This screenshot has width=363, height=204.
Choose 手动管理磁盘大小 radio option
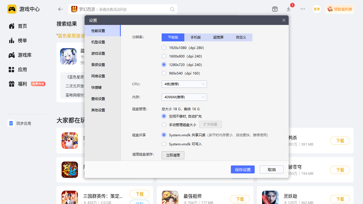click(x=164, y=125)
